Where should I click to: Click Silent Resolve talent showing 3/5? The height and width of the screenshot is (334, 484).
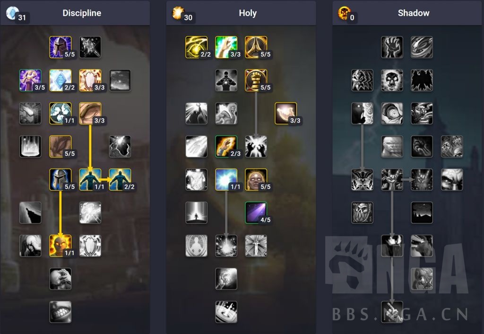pos(30,80)
